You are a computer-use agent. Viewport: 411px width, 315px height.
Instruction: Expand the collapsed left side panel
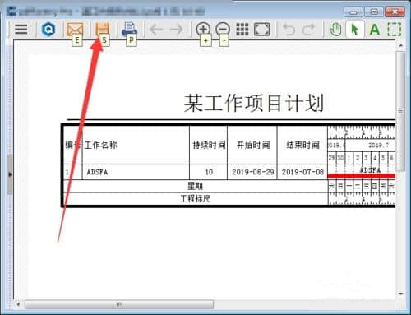[10, 174]
